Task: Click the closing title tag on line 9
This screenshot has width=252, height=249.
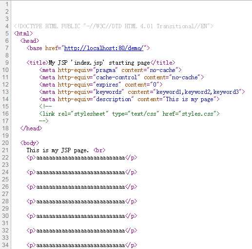Action: click(163, 63)
